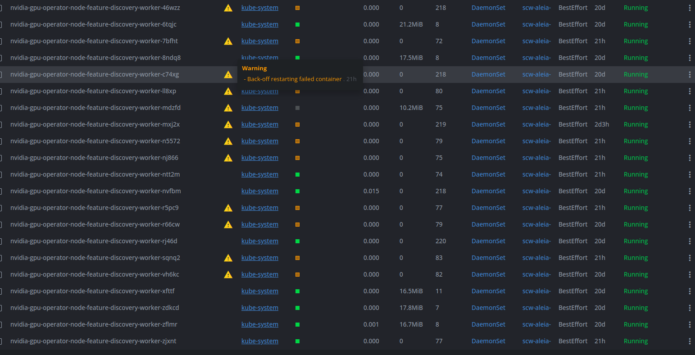Click warning icon on worker-r66cw row
The image size is (695, 355).
pyautogui.click(x=228, y=224)
